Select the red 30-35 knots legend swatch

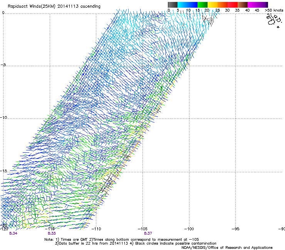233,5
